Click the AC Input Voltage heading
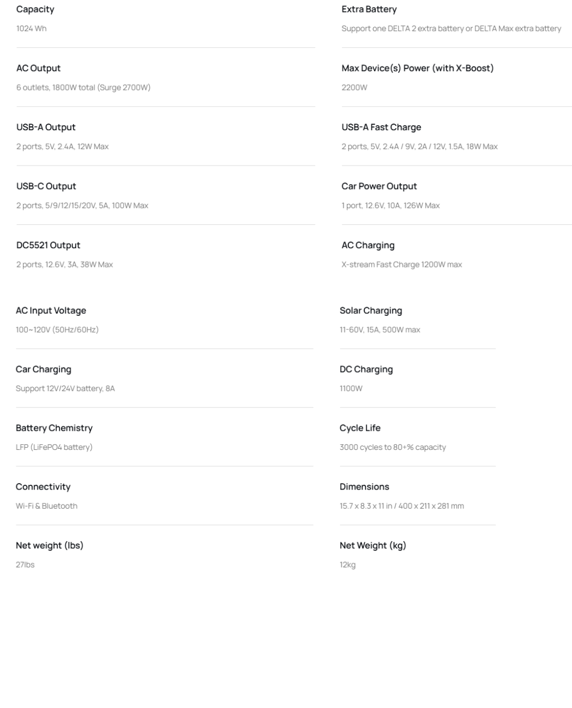The height and width of the screenshot is (708, 572). 51,310
